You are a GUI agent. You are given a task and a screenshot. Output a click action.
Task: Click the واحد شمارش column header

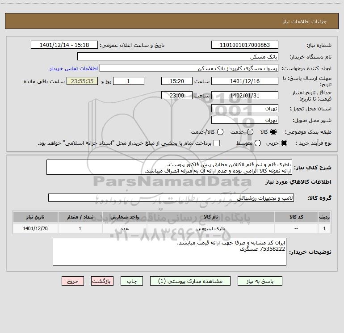(x=124, y=217)
